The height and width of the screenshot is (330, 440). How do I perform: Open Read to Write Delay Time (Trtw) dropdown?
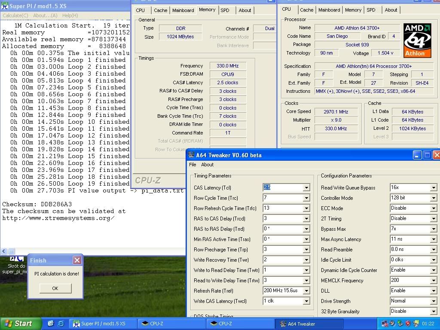[x=306, y=280]
